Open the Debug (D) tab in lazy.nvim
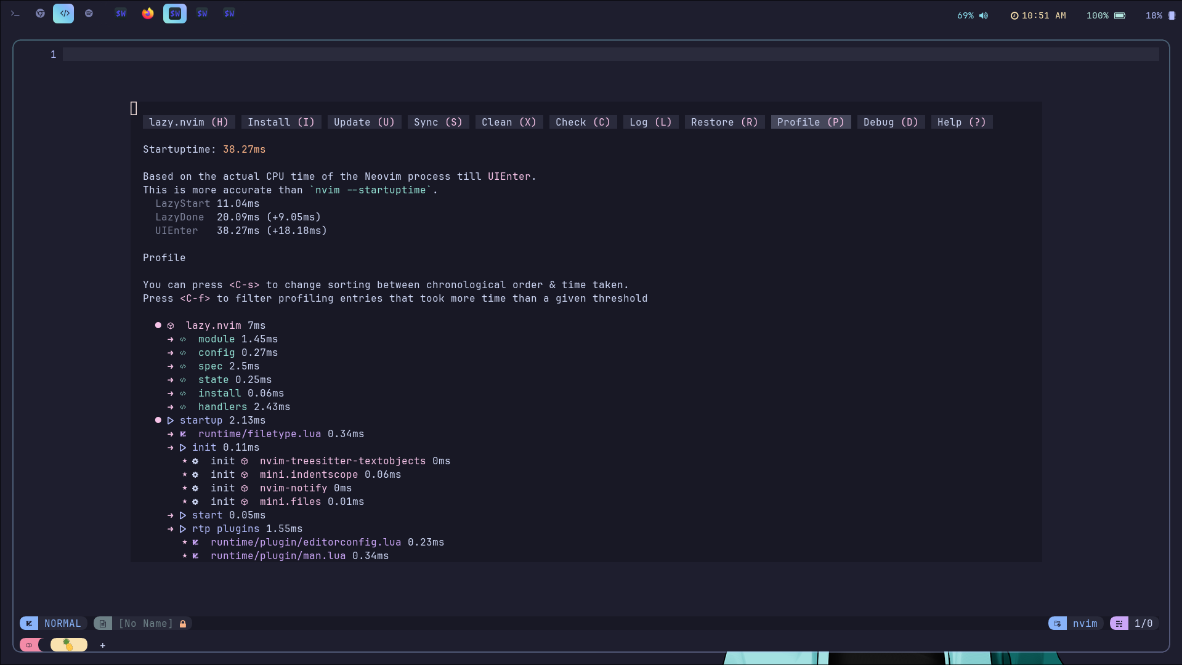This screenshot has width=1182, height=665. [890, 122]
